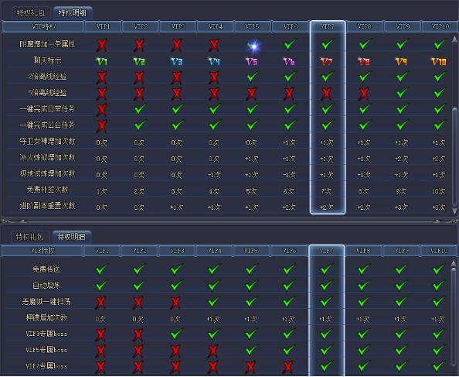Click the lower table scrollbar up arrow

(x=453, y=264)
